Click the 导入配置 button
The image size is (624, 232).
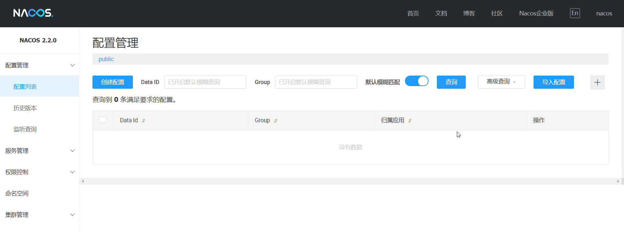coord(554,82)
